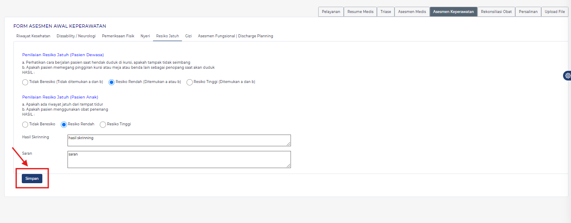The image size is (571, 223).
Task: Open the Triase tab
Action: [x=386, y=12]
